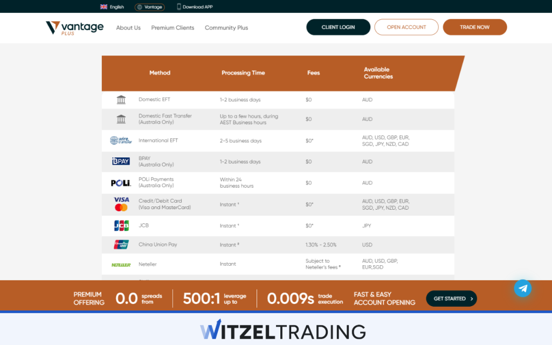This screenshot has height=345, width=552.
Task: Click the 0.009s trade execution text
Action: point(305,299)
